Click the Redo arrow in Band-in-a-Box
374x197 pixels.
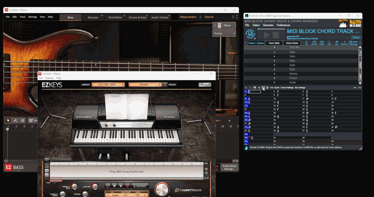coord(359,88)
